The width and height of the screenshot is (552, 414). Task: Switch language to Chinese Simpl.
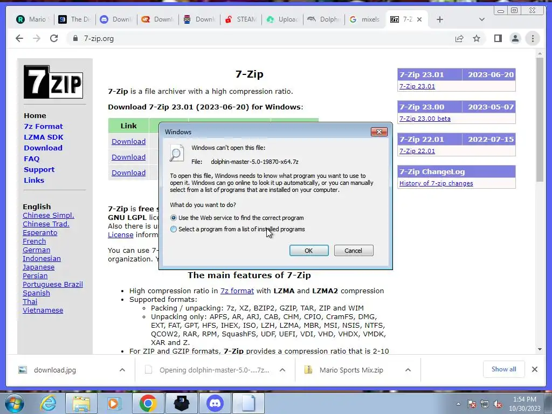point(48,216)
